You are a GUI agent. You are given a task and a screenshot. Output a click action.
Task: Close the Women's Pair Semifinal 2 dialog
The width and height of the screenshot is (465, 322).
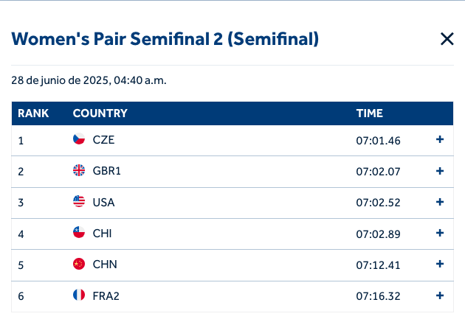tap(447, 39)
